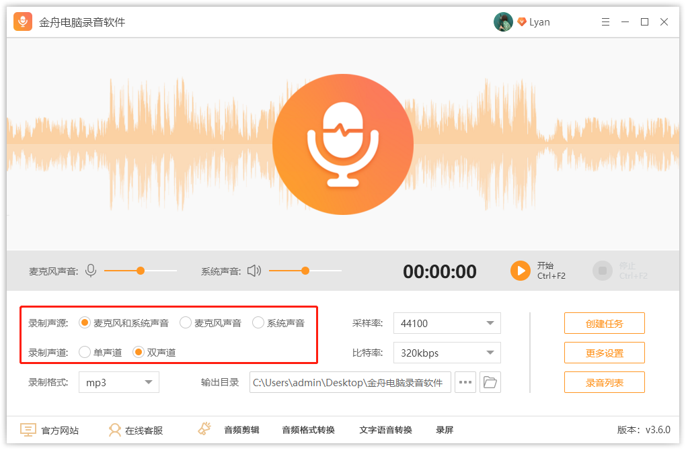Screen dimensions: 686x450
Task: Open 官方网站 from the bottom bar
Action: 50,430
